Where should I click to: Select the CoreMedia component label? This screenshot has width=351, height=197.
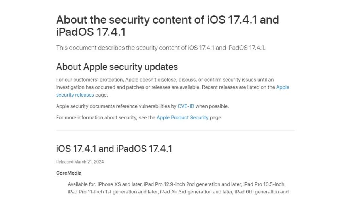69,173
